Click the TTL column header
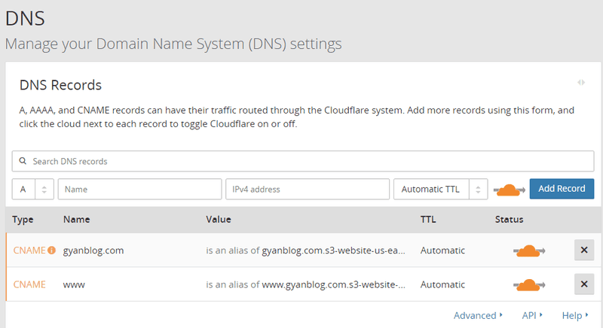603x328 pixels. pyautogui.click(x=428, y=220)
